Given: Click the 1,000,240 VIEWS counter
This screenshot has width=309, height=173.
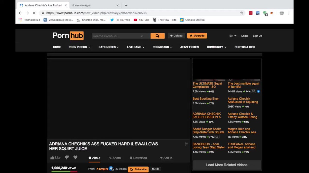Looking at the screenshot, I should [64, 168].
